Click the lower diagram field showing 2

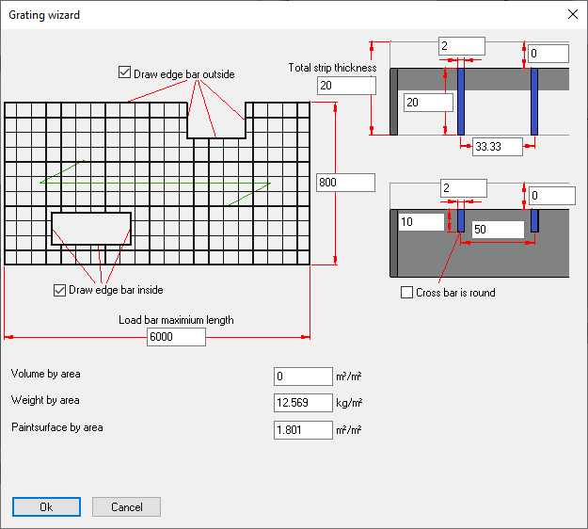click(x=463, y=189)
